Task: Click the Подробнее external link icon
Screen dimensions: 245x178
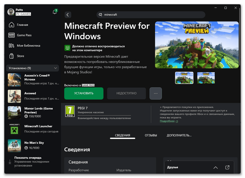Action: pos(177,122)
